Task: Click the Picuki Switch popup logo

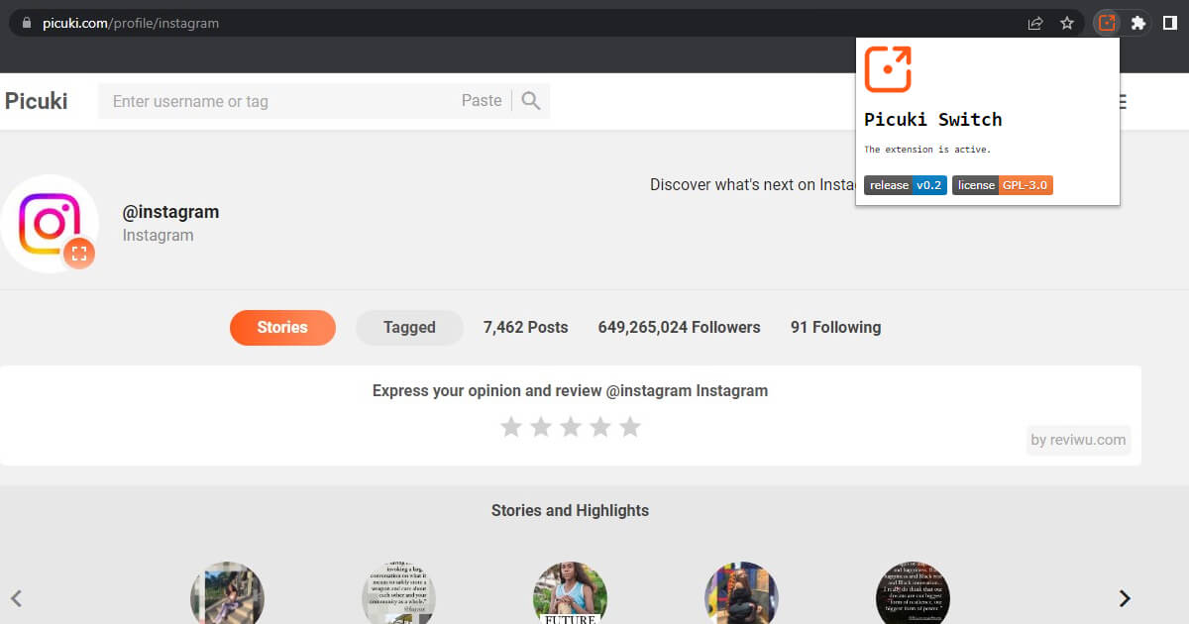Action: (887, 69)
